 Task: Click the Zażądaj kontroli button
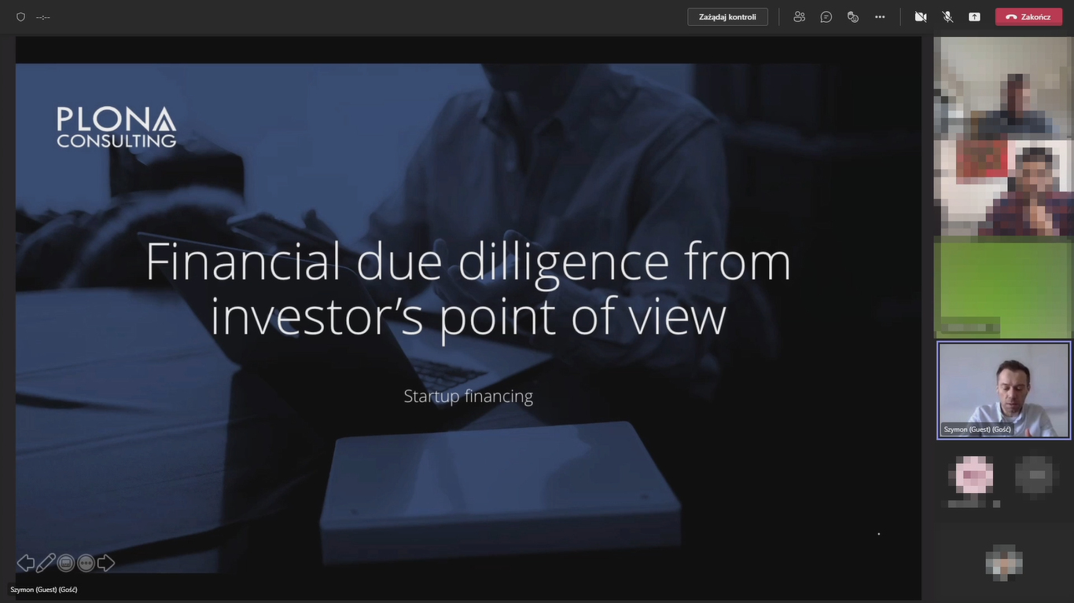point(727,16)
